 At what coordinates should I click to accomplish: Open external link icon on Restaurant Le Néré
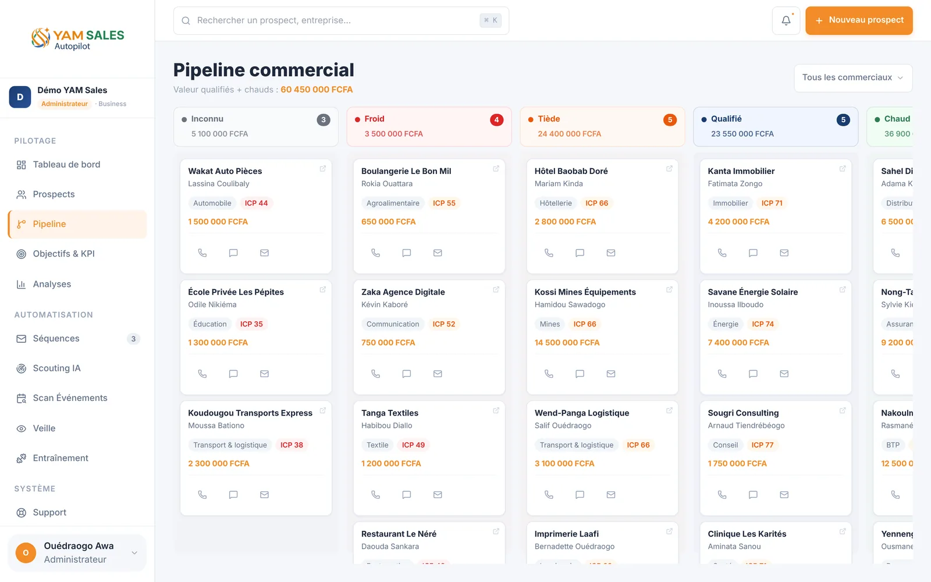point(496,531)
